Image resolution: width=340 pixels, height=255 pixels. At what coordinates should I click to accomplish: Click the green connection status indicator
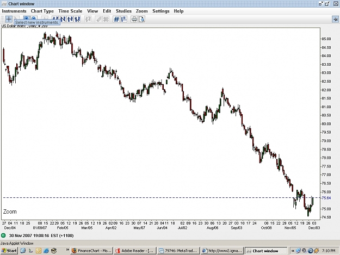(3, 235)
